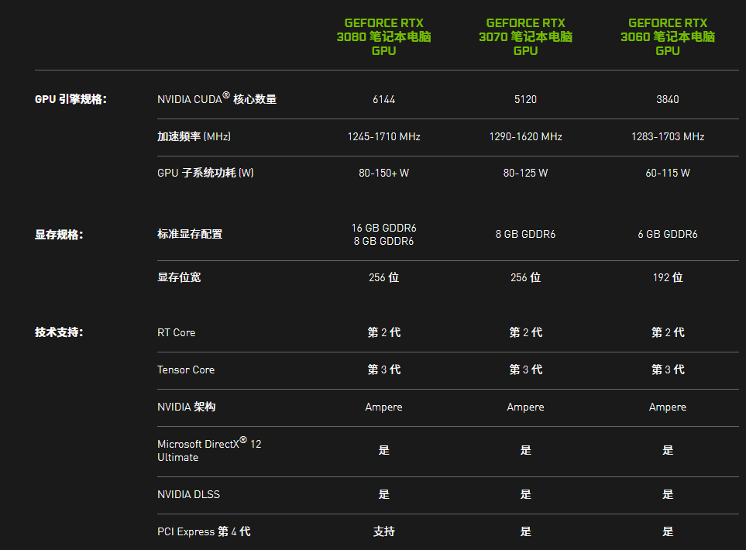Click RT Core 第 2 代 for RTX 3070
The image size is (746, 550).
[x=525, y=332]
